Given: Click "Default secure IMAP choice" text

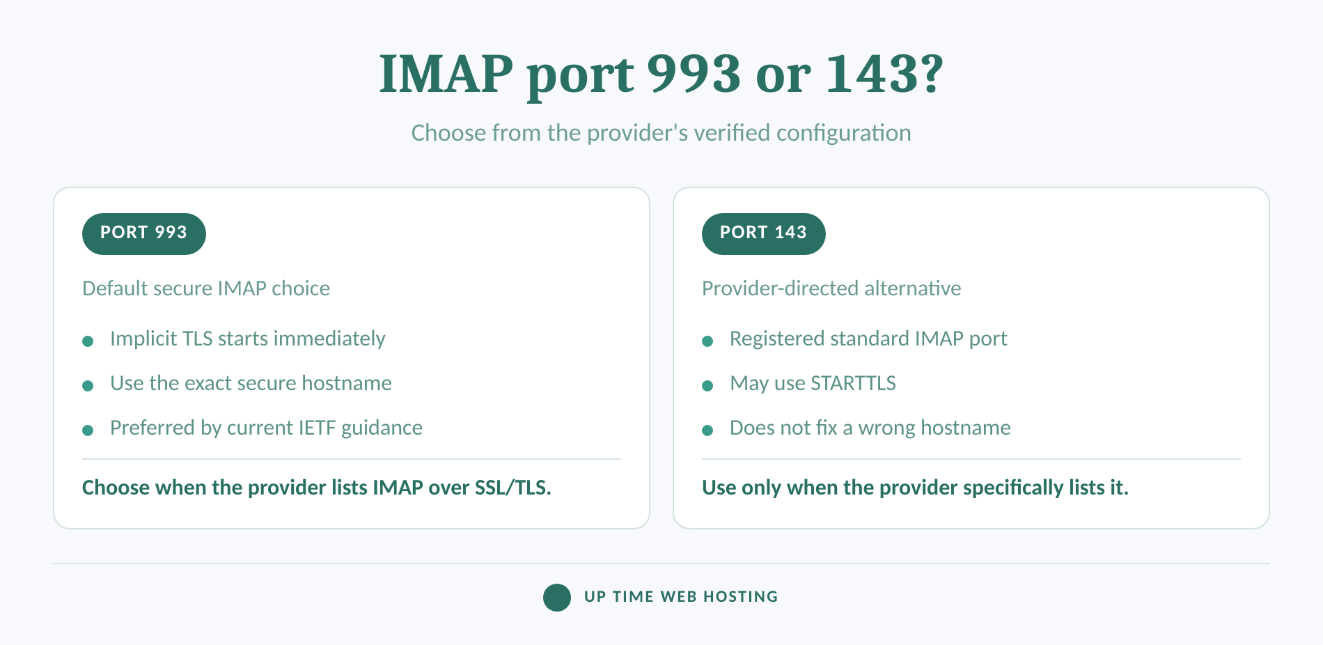Looking at the screenshot, I should pos(206,288).
